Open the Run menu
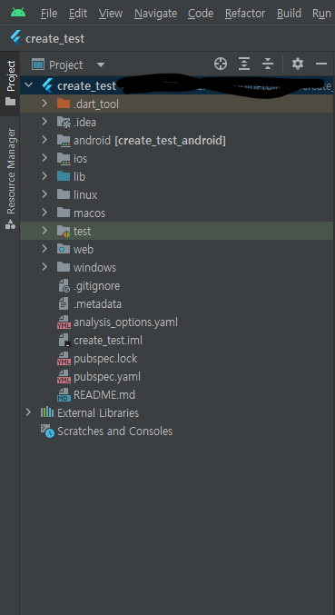 click(x=321, y=14)
